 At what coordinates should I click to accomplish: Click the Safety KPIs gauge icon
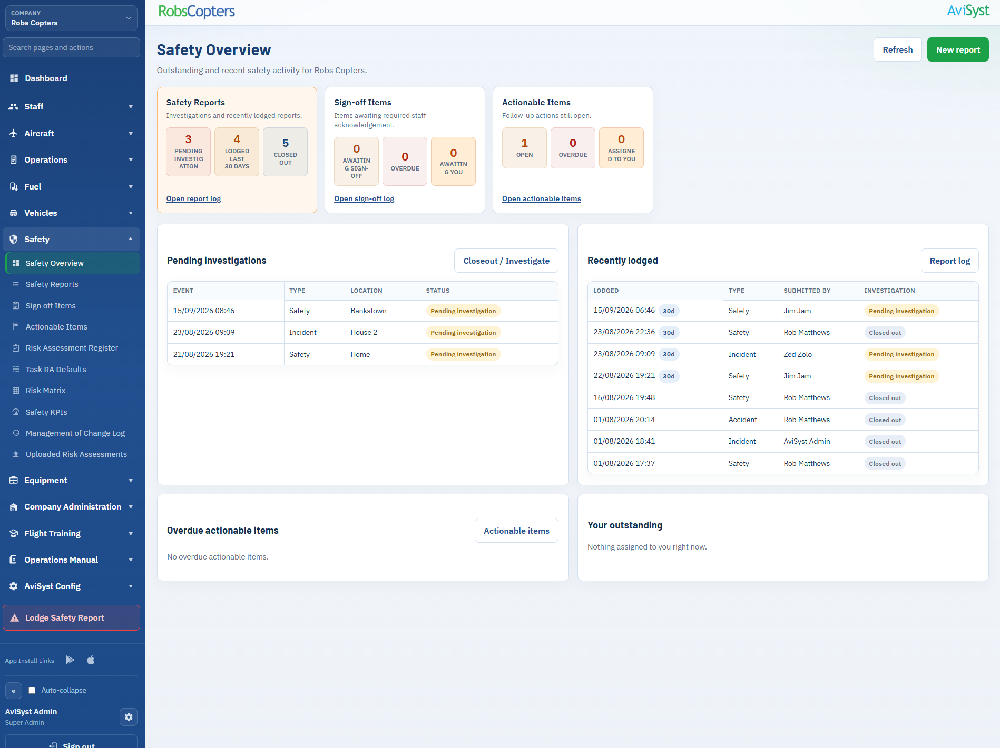coord(16,412)
